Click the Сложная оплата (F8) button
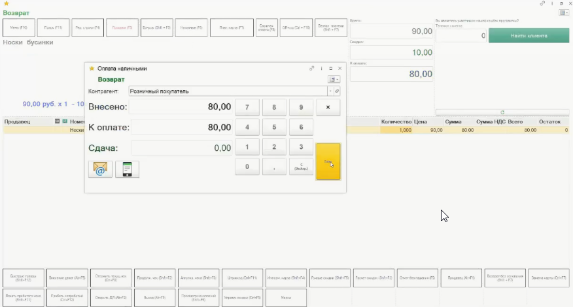 point(267,27)
